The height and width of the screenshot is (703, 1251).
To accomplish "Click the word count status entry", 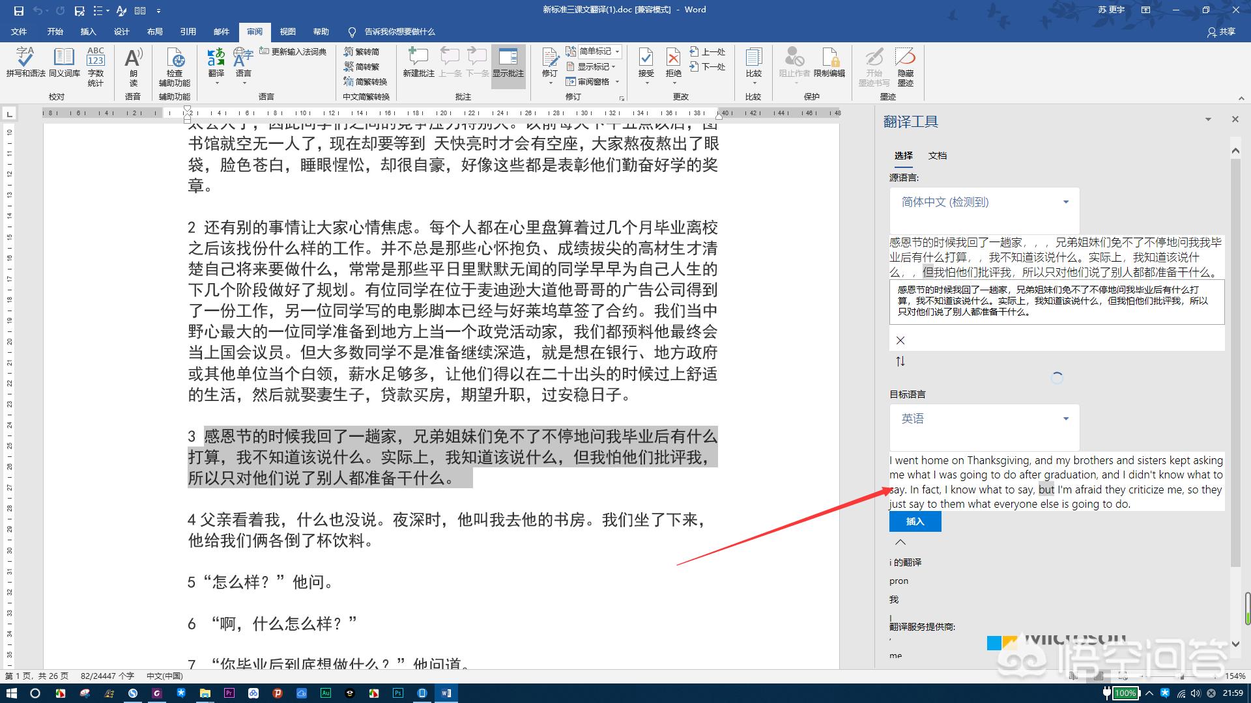I will (x=108, y=676).
